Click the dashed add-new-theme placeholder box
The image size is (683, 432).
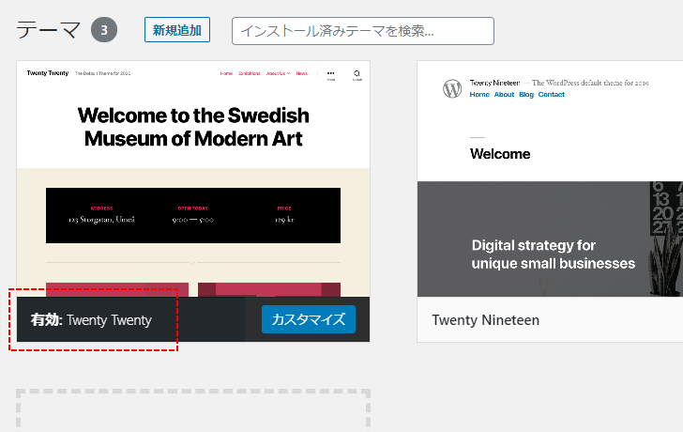(193, 410)
